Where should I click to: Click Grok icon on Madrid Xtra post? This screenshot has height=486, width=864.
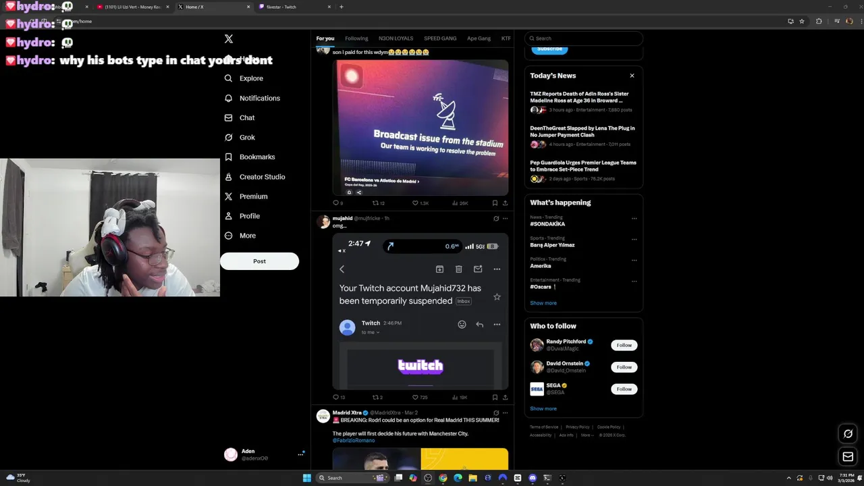[x=496, y=412]
